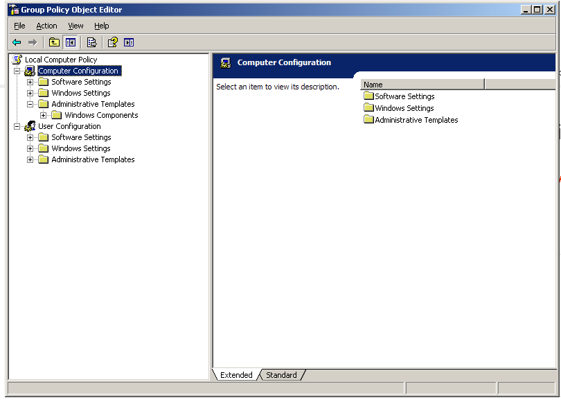Click the Local Computer Policy root icon

point(17,60)
